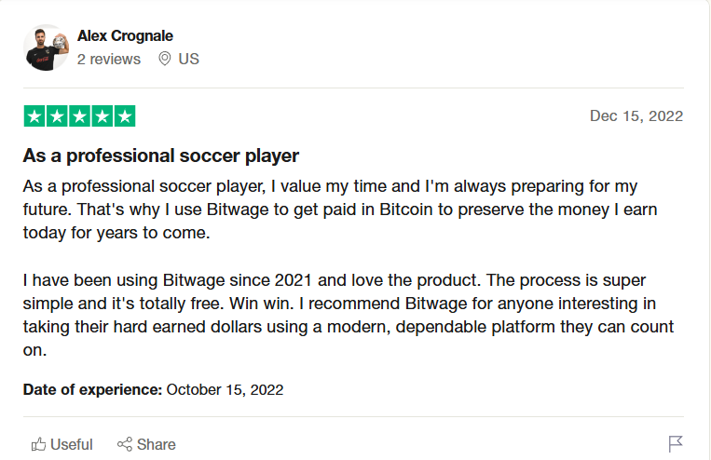Click the thumbs-up Useful icon
This screenshot has height=460, width=711.
click(39, 444)
